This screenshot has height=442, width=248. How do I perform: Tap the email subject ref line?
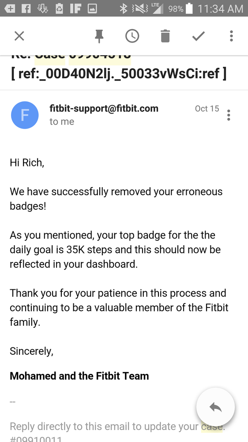point(119,73)
